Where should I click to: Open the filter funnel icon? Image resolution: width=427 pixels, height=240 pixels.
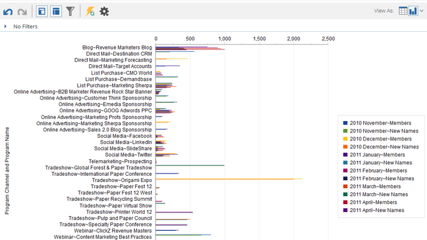click(x=70, y=11)
